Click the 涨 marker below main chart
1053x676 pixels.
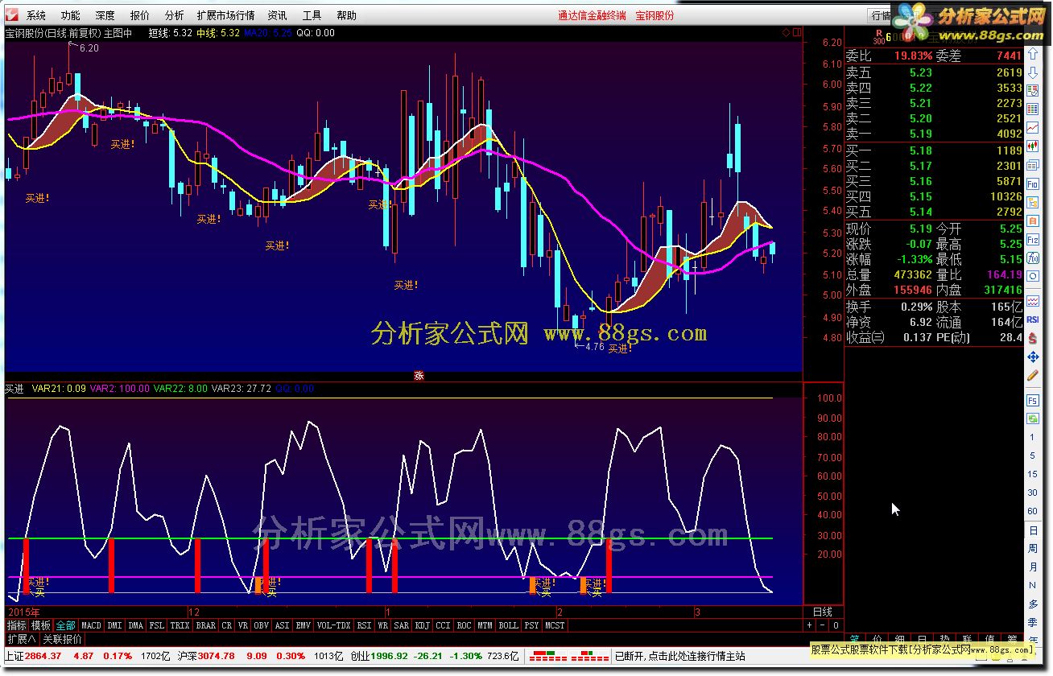(419, 375)
